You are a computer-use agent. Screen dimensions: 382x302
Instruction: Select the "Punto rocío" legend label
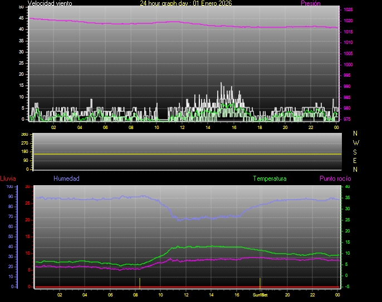click(x=335, y=179)
